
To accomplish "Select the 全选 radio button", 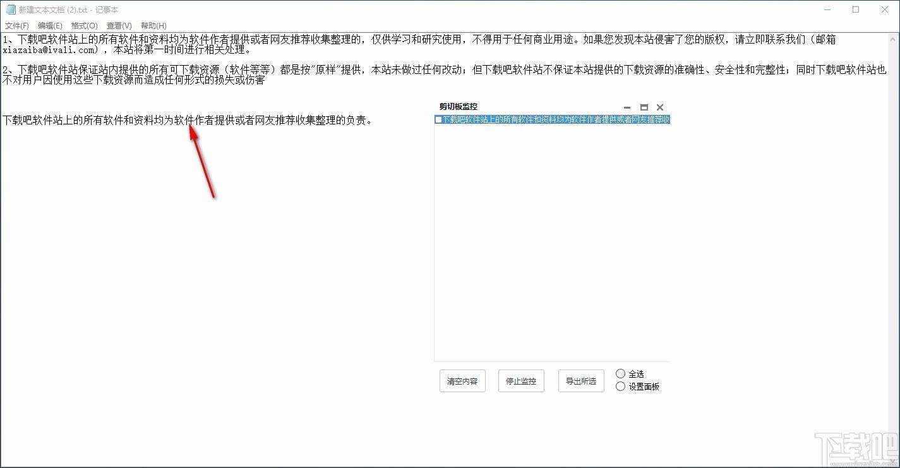I will pos(620,374).
